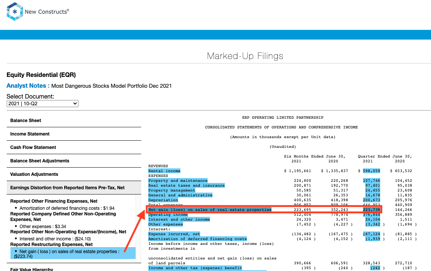Image resolution: width=431 pixels, height=271 pixels.
Task: Click General and administrative label
Action: point(180,195)
